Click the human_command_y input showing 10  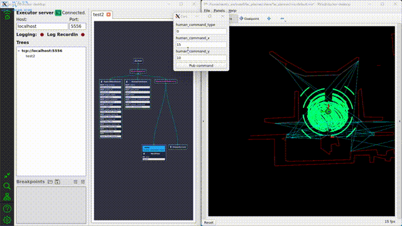click(x=201, y=58)
